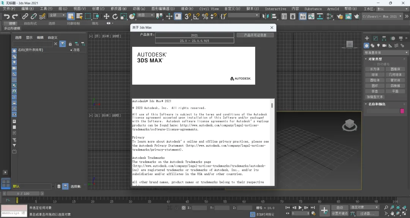Select the Move tool
The height and width of the screenshot is (218, 410).
[x=106, y=16]
